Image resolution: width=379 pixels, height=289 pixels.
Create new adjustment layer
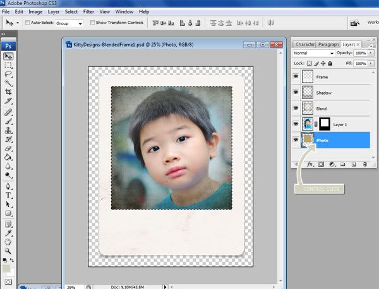pos(332,165)
